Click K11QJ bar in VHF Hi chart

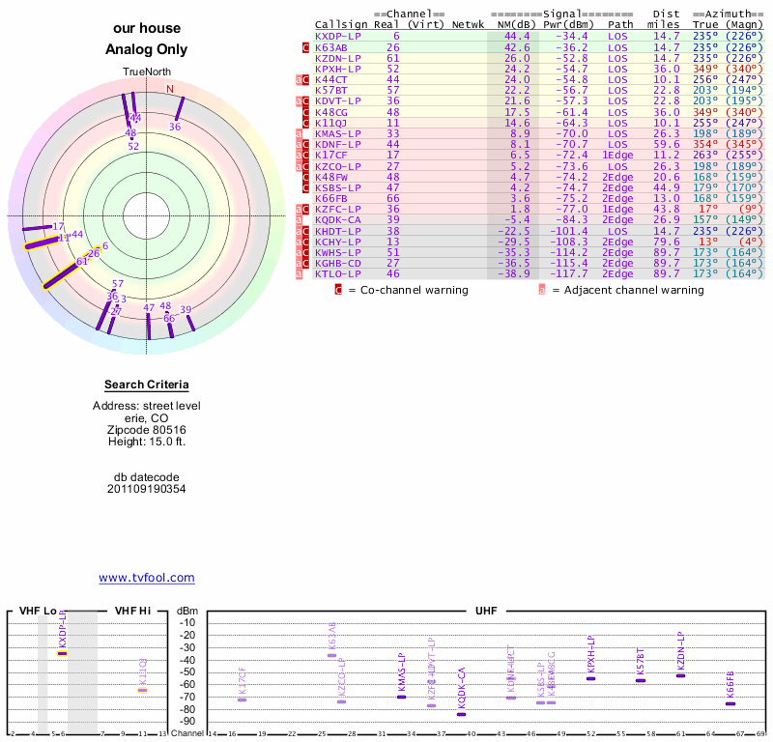click(x=142, y=690)
